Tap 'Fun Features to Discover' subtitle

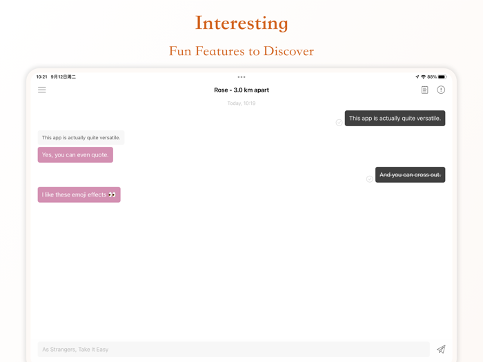pyautogui.click(x=241, y=51)
